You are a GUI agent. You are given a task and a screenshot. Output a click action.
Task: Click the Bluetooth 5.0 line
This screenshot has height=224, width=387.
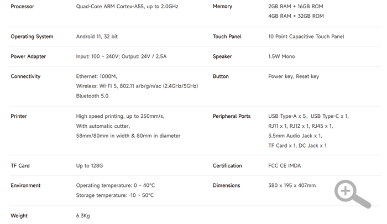click(92, 96)
